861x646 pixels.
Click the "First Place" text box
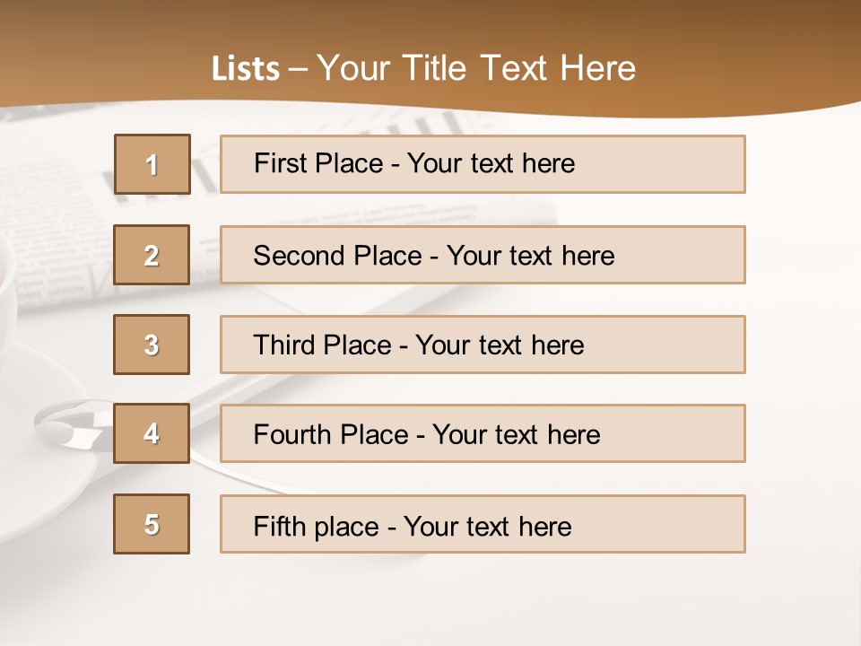coord(483,164)
